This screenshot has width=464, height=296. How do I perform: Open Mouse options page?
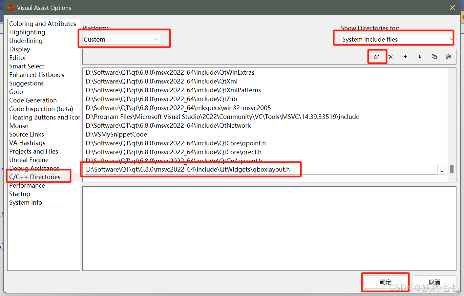click(x=19, y=126)
